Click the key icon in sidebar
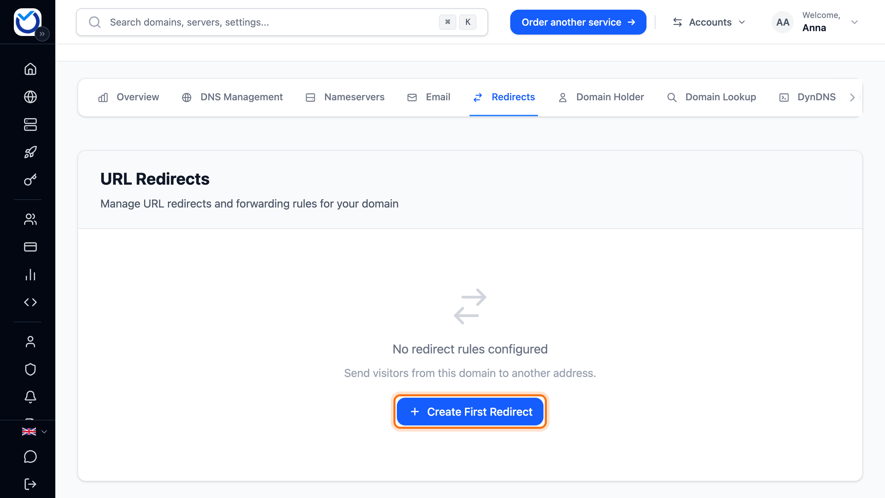 pos(30,180)
